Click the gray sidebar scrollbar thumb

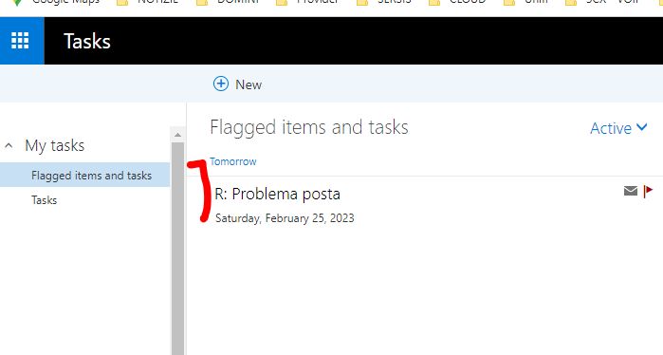[x=177, y=249]
